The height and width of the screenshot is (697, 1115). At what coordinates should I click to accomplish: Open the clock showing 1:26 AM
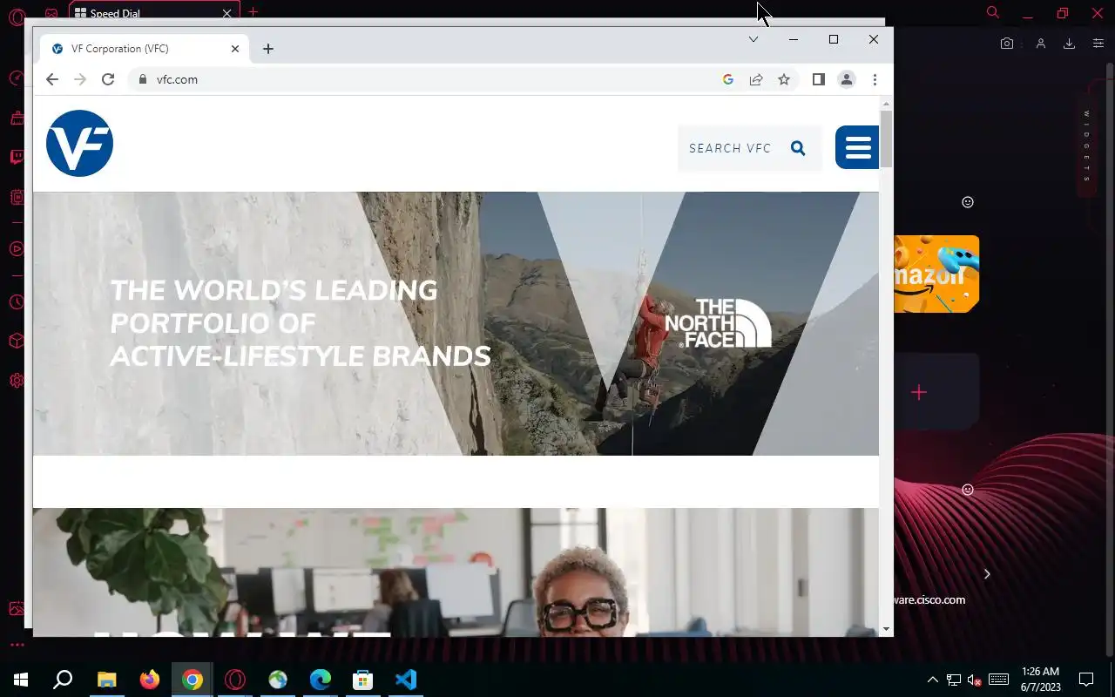pos(1040,680)
